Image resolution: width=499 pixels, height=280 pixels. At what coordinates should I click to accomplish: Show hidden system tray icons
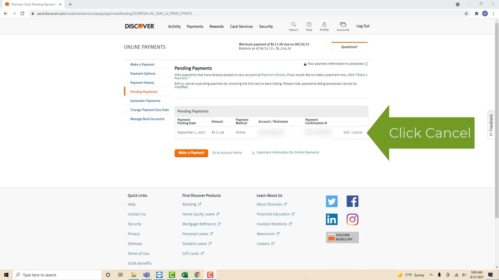pyautogui.click(x=431, y=275)
